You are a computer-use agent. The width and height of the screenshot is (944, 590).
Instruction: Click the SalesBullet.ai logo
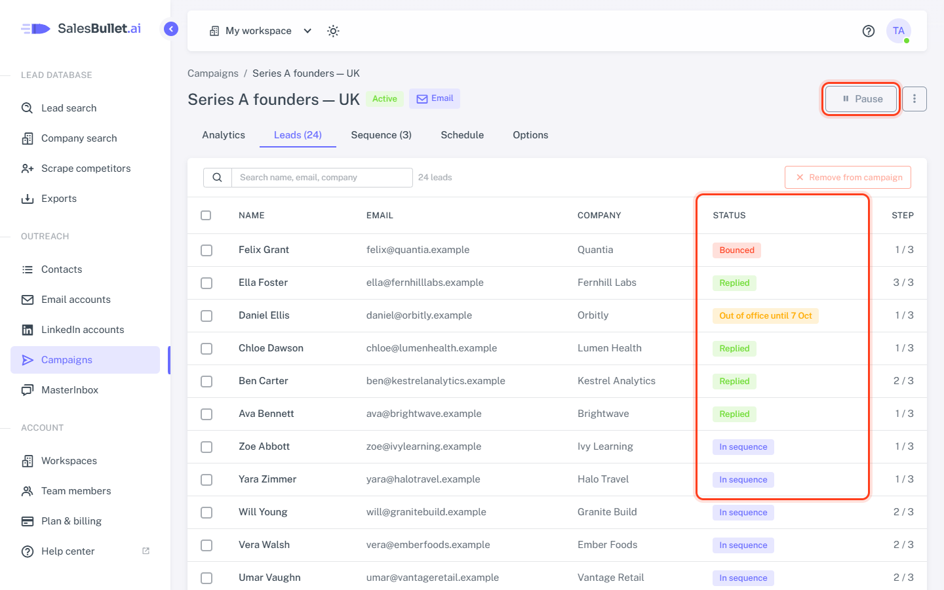coord(81,29)
